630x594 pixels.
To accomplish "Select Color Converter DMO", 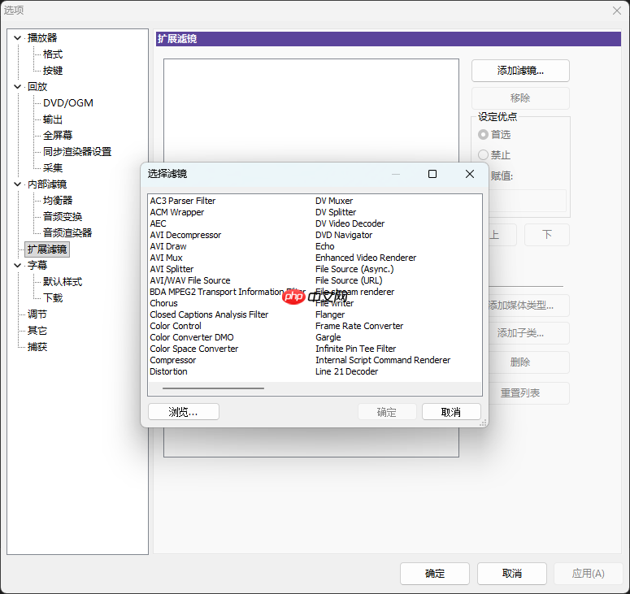I will tap(192, 337).
